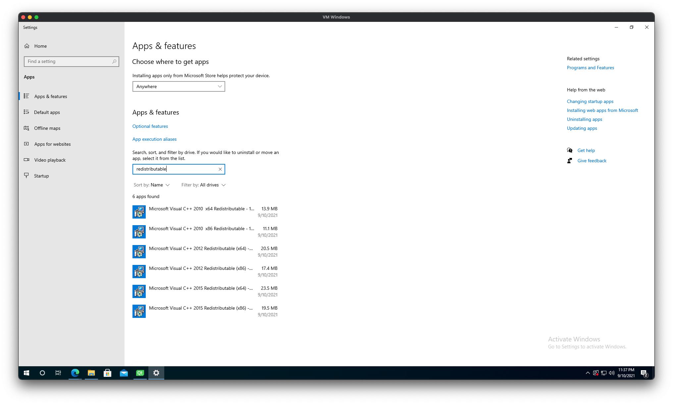Click the 19.5 MB size entry

click(x=269, y=308)
